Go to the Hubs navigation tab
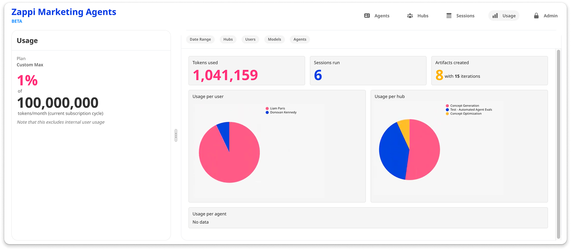Viewport: 571px width, 250px height. (418, 16)
